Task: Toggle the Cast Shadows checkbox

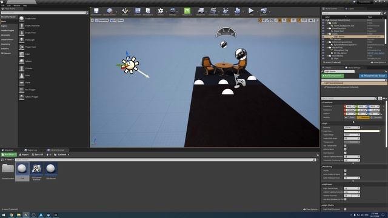Action: point(345,153)
